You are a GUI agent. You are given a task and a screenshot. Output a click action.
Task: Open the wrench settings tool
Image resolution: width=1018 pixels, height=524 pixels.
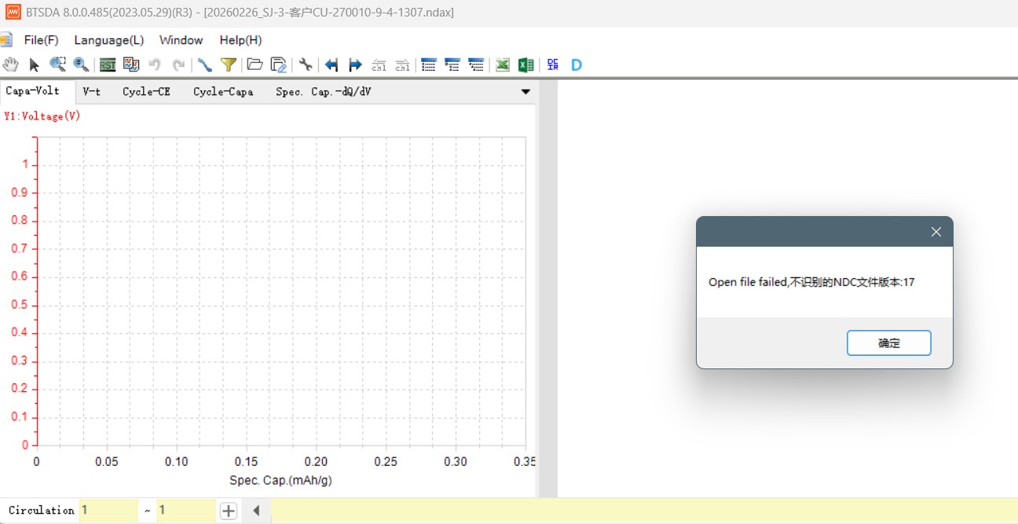coord(306,64)
